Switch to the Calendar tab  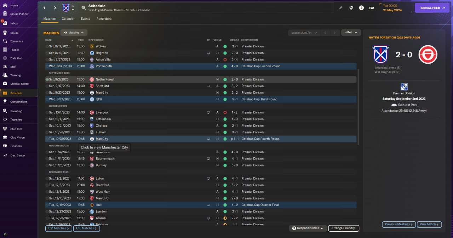[x=68, y=19]
